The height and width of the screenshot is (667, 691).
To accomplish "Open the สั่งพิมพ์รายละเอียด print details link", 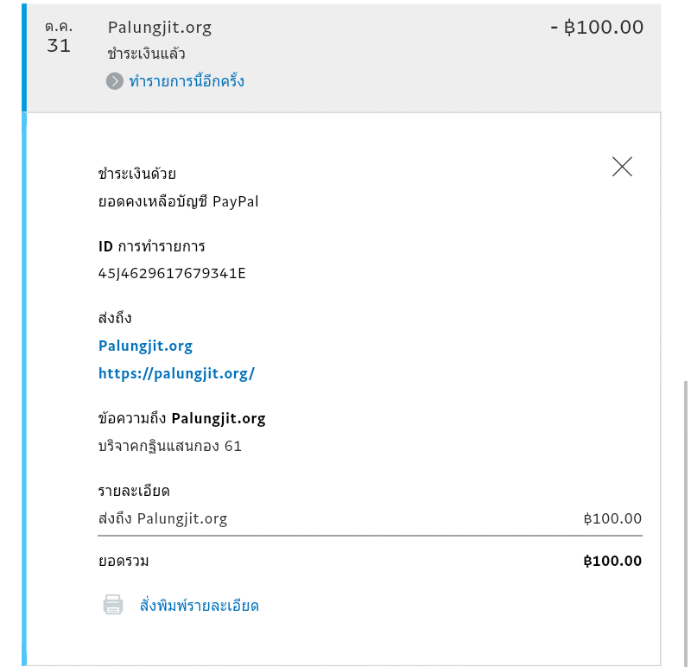I will 200,606.
